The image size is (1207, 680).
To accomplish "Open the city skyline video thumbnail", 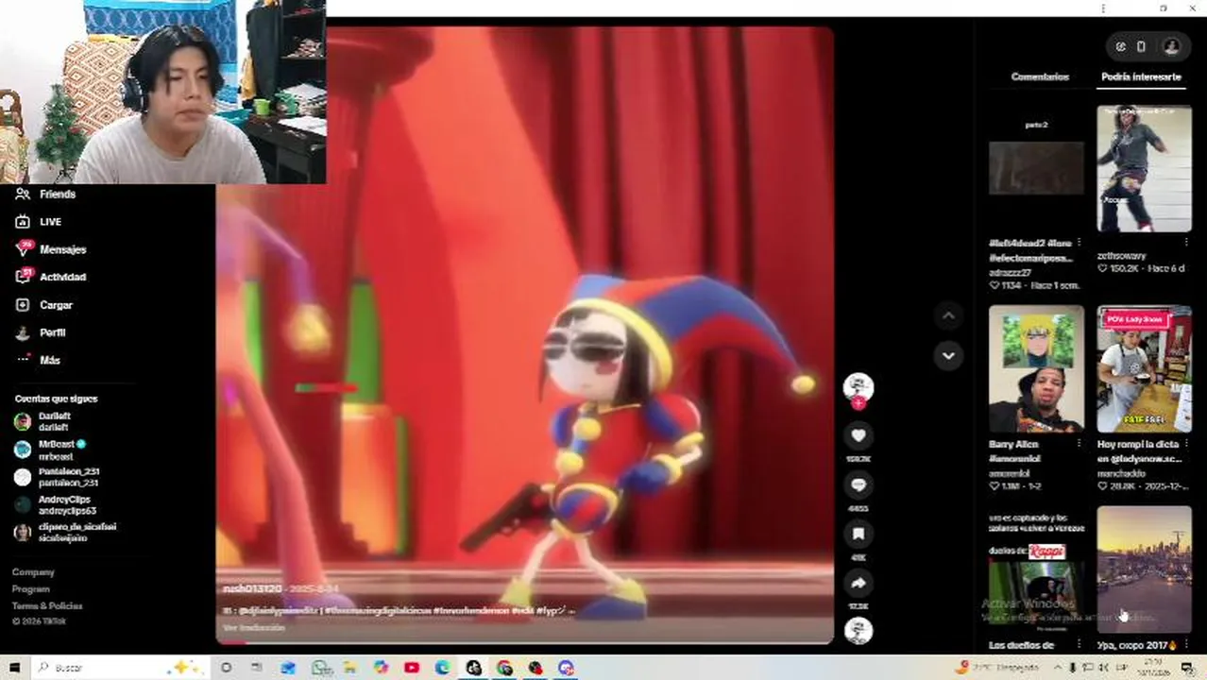I will click(1144, 569).
